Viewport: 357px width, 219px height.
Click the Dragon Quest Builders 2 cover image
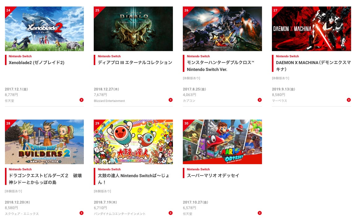[45, 142]
